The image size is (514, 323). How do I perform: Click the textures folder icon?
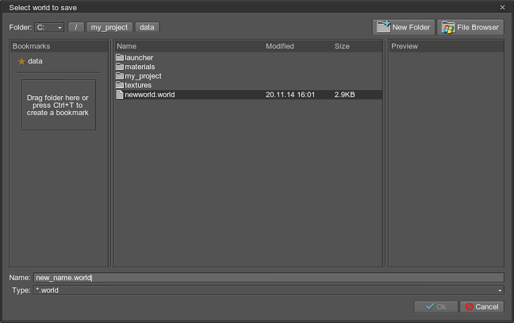[x=120, y=85]
